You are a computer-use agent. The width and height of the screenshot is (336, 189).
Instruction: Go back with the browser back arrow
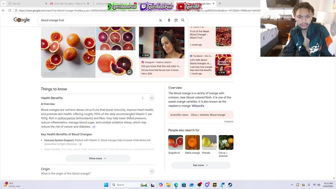point(3,10)
